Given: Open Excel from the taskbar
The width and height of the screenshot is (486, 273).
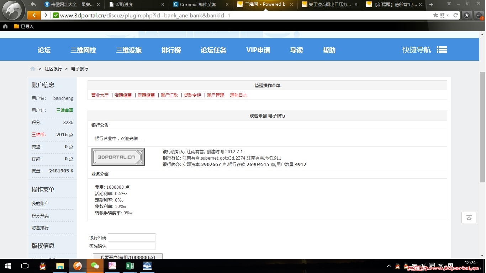Looking at the screenshot, I should [130, 266].
